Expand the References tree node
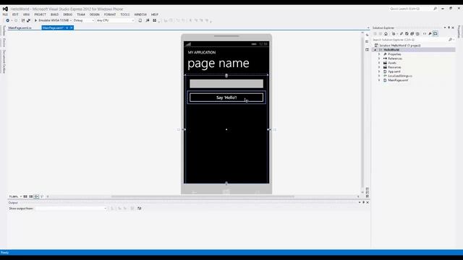This screenshot has height=260, width=463. point(379,58)
